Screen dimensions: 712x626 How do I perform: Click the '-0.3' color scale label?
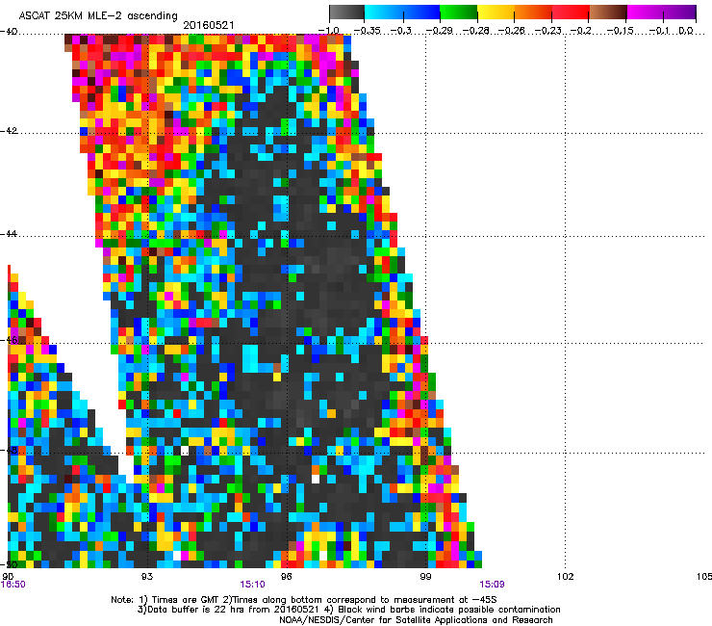(x=401, y=31)
